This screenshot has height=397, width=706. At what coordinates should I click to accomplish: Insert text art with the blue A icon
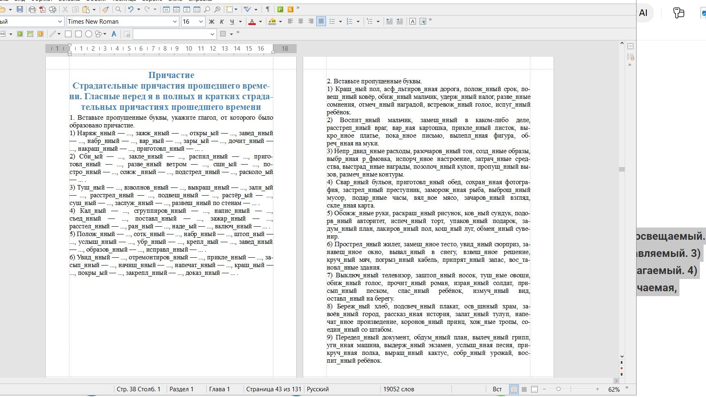click(114, 34)
